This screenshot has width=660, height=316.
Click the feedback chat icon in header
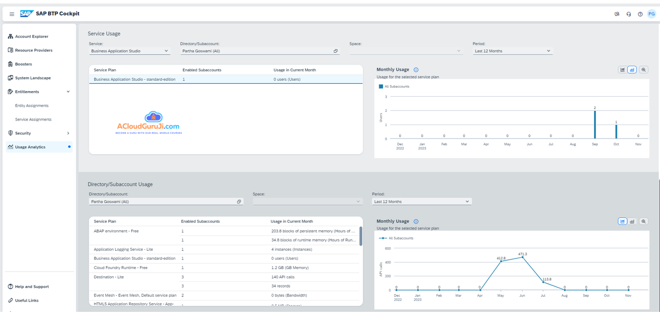pos(617,14)
